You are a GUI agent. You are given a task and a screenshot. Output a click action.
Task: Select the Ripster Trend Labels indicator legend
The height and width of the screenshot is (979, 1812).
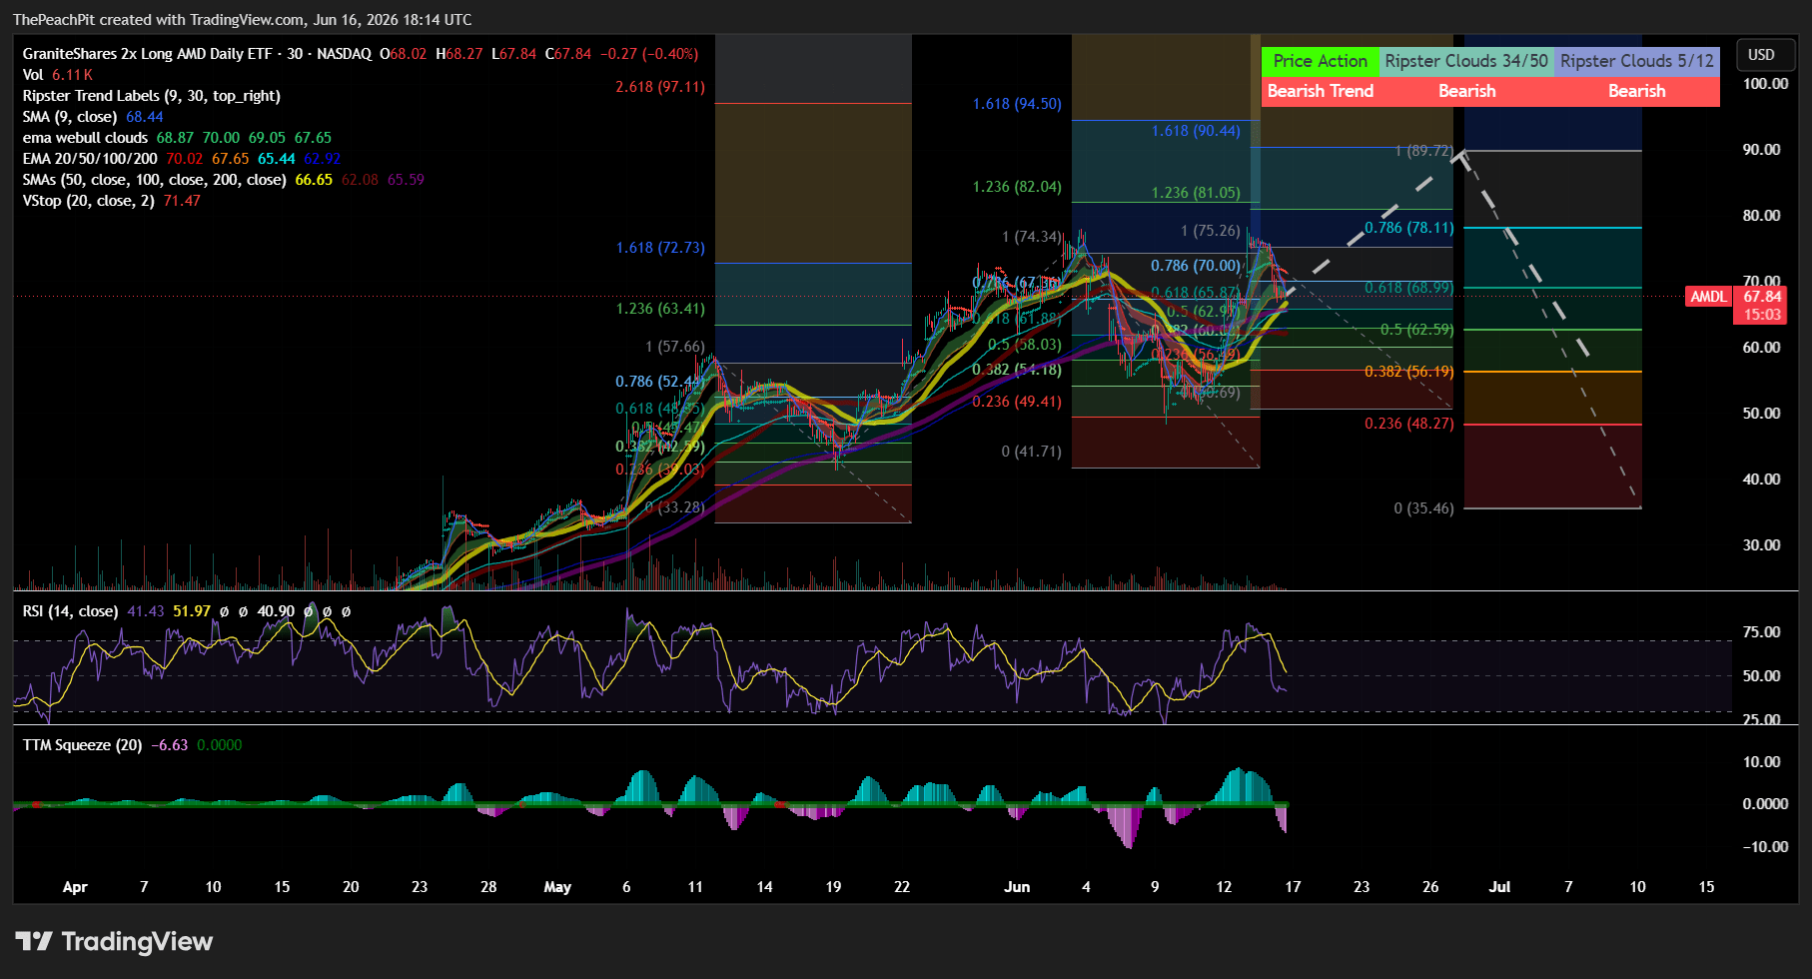151,96
